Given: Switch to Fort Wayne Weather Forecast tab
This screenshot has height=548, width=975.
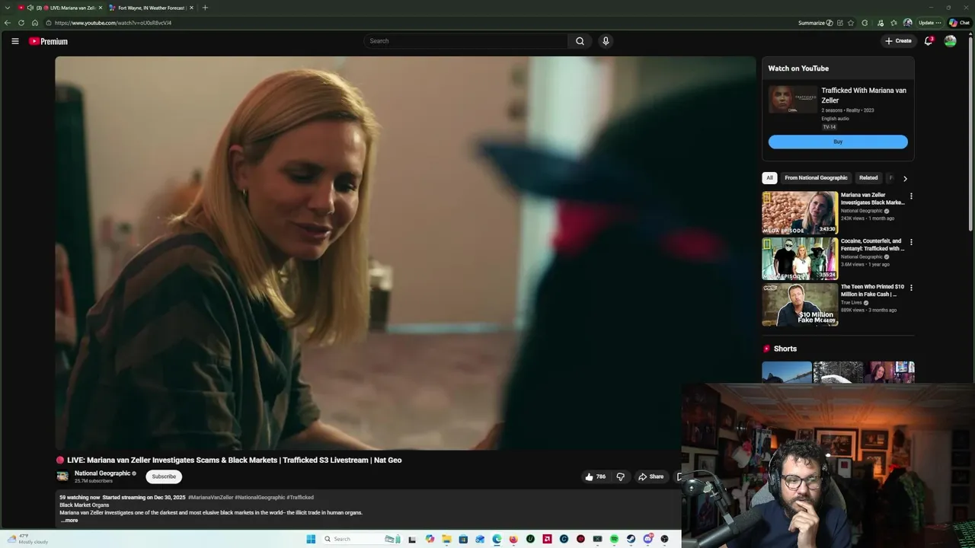Looking at the screenshot, I should pyautogui.click(x=152, y=8).
